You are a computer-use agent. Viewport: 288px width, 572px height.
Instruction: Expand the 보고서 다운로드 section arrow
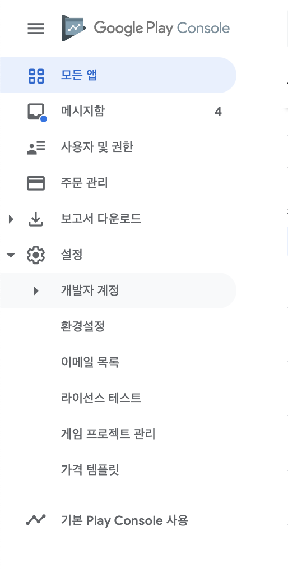click(11, 219)
